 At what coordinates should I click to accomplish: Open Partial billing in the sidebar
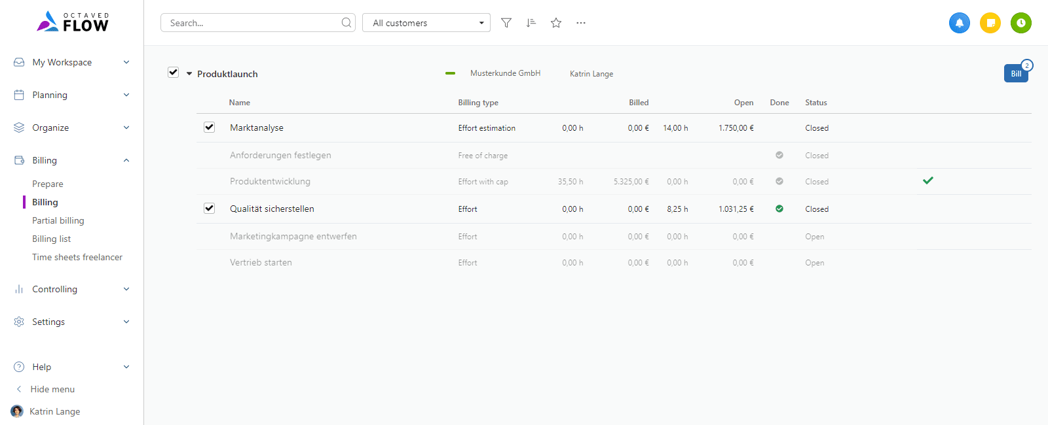(x=58, y=220)
